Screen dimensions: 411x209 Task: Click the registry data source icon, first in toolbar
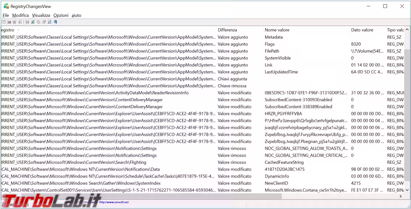coord(4,22)
